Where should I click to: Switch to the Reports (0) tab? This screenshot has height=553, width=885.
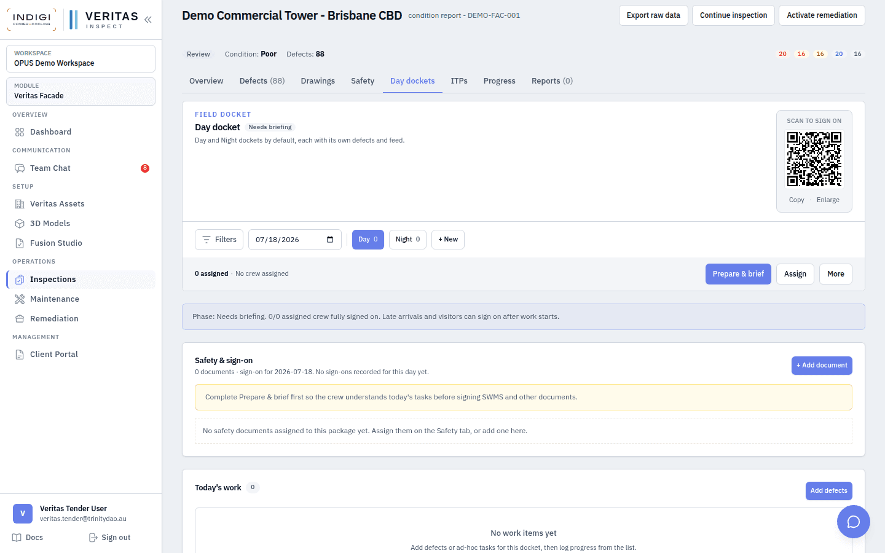552,81
